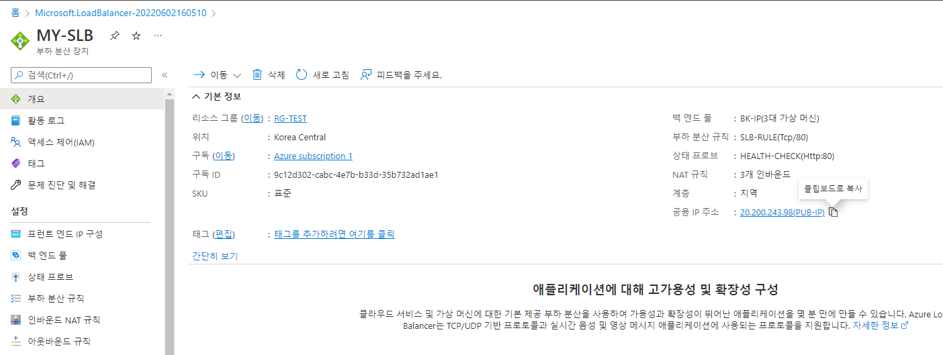
Task: Click the 프런트 엔드 IP 구성 icon
Action: tap(17, 234)
